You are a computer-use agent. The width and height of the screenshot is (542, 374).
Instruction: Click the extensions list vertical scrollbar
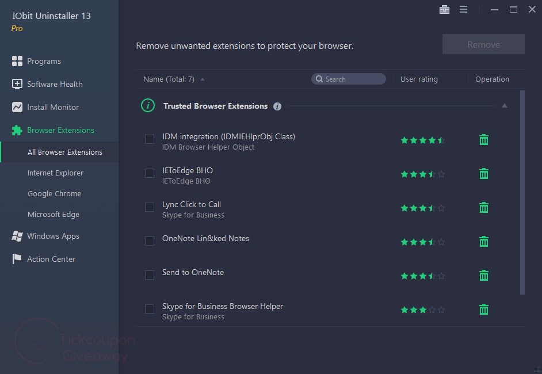point(522,192)
